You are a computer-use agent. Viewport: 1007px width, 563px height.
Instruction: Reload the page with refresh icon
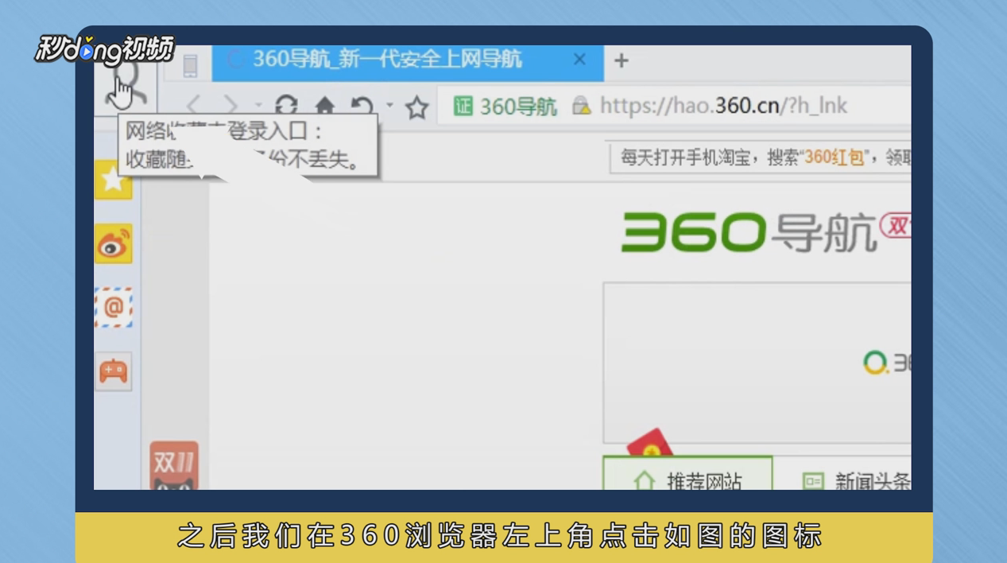(286, 106)
